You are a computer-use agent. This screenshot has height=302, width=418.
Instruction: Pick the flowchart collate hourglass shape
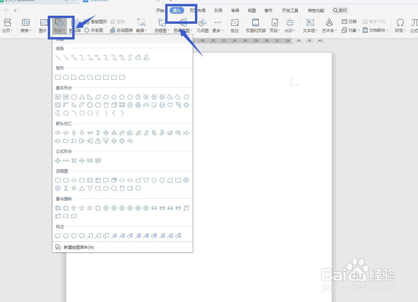pyautogui.click(x=66, y=188)
